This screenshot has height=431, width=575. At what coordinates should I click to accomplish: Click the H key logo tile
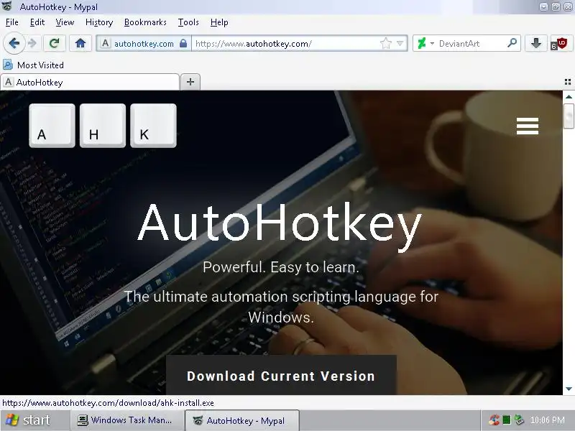click(x=103, y=126)
